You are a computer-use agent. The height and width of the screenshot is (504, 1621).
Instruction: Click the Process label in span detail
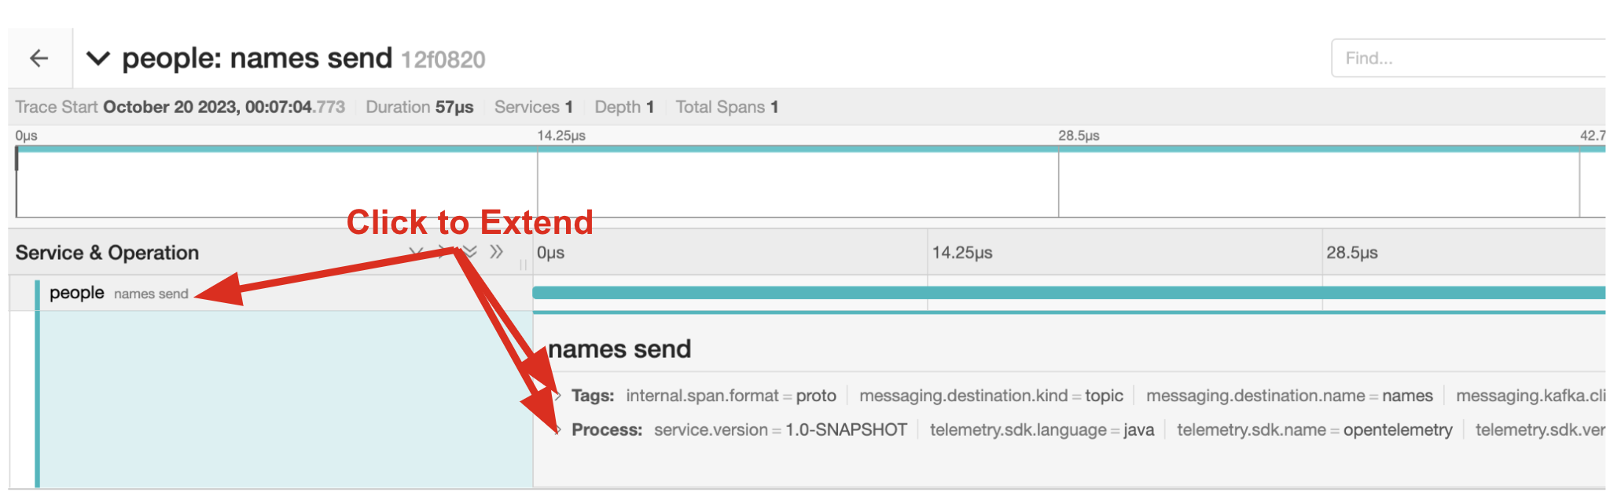(606, 430)
